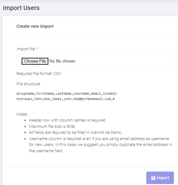Screen dimensions: 178x185
Task: Click the purple Import button
Action: (x=160, y=178)
